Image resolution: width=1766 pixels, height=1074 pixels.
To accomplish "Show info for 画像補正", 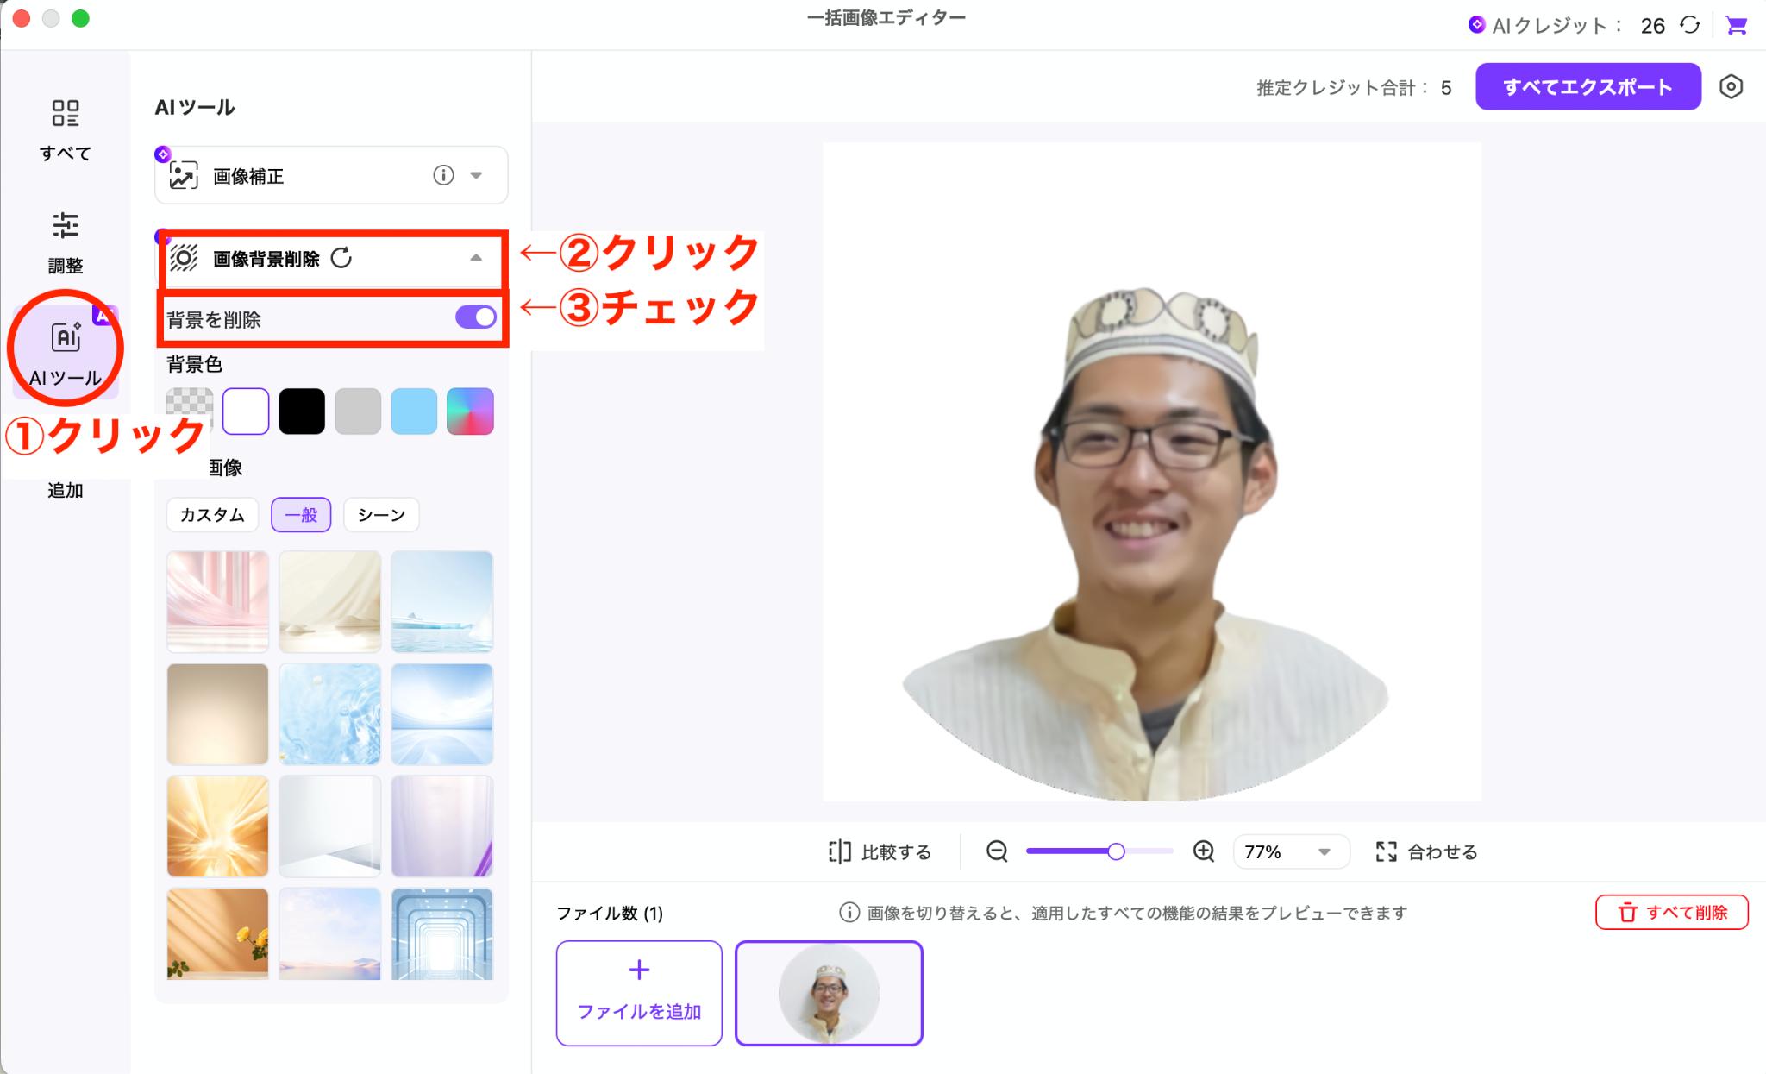I will point(443,175).
